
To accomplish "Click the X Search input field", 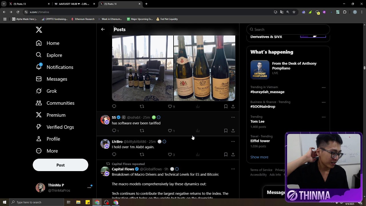I will [x=290, y=29].
